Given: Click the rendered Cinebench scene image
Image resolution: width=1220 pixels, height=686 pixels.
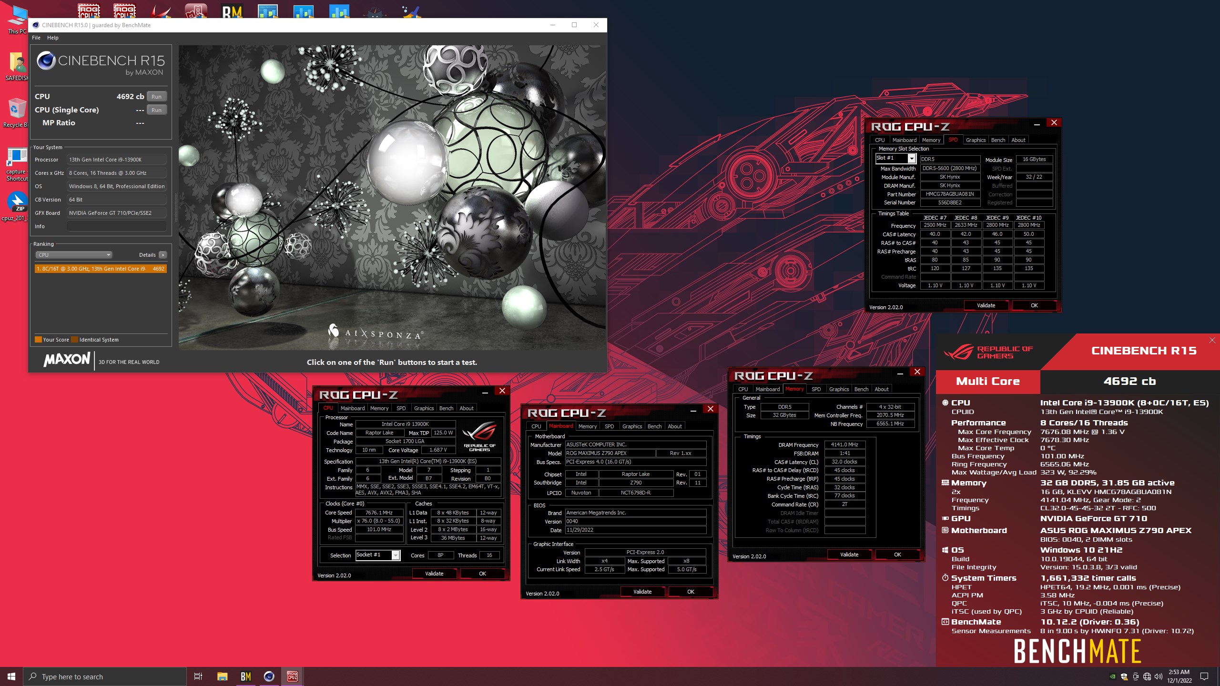Looking at the screenshot, I should pos(392,198).
